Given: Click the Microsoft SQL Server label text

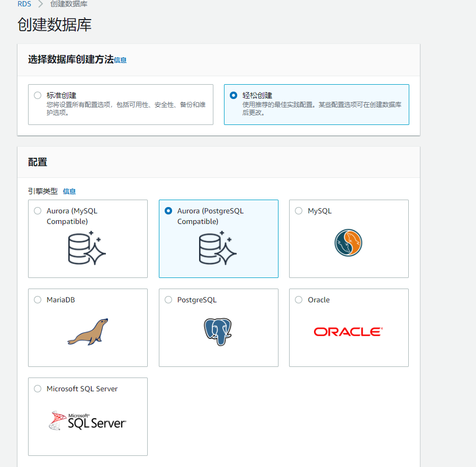Looking at the screenshot, I should pos(82,389).
